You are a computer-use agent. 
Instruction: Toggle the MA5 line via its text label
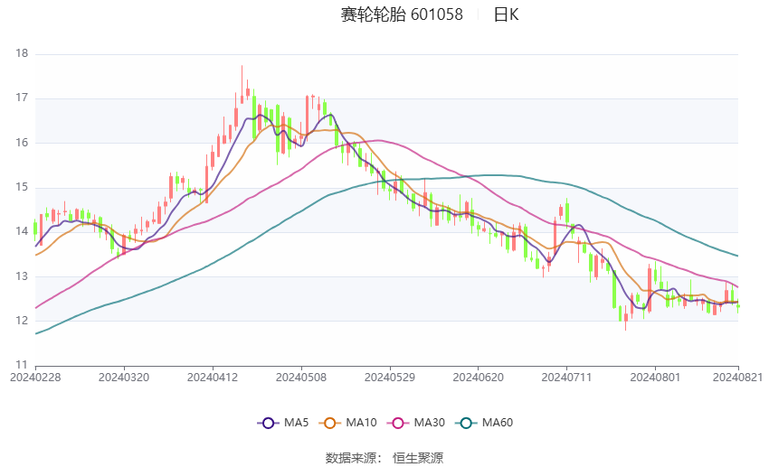click(x=296, y=423)
